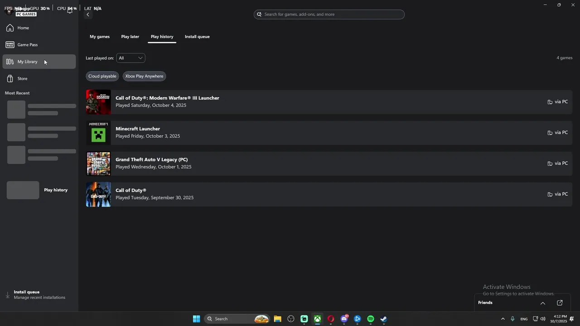Click via PC icon on Call of Duty® row
The width and height of the screenshot is (580, 326).
(550, 194)
